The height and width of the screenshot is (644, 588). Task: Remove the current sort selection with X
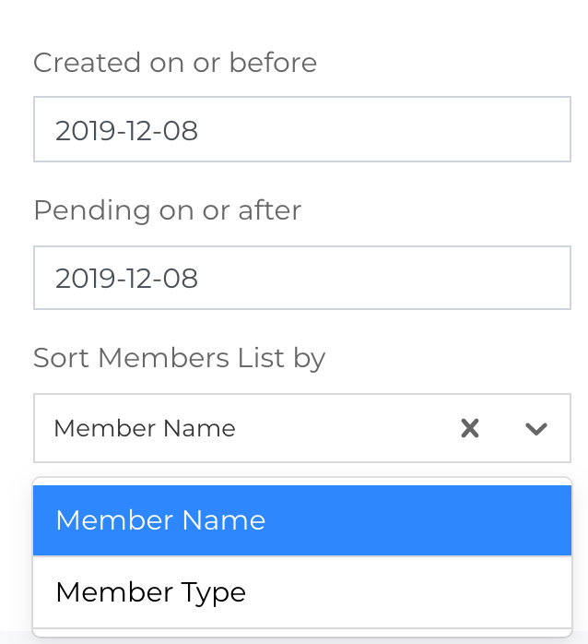coord(470,428)
